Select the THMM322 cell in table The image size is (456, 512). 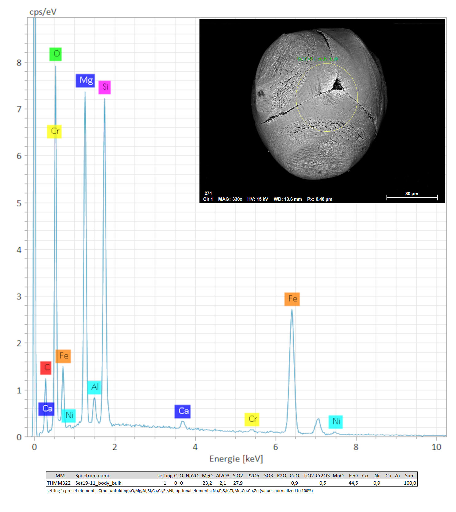59,483
